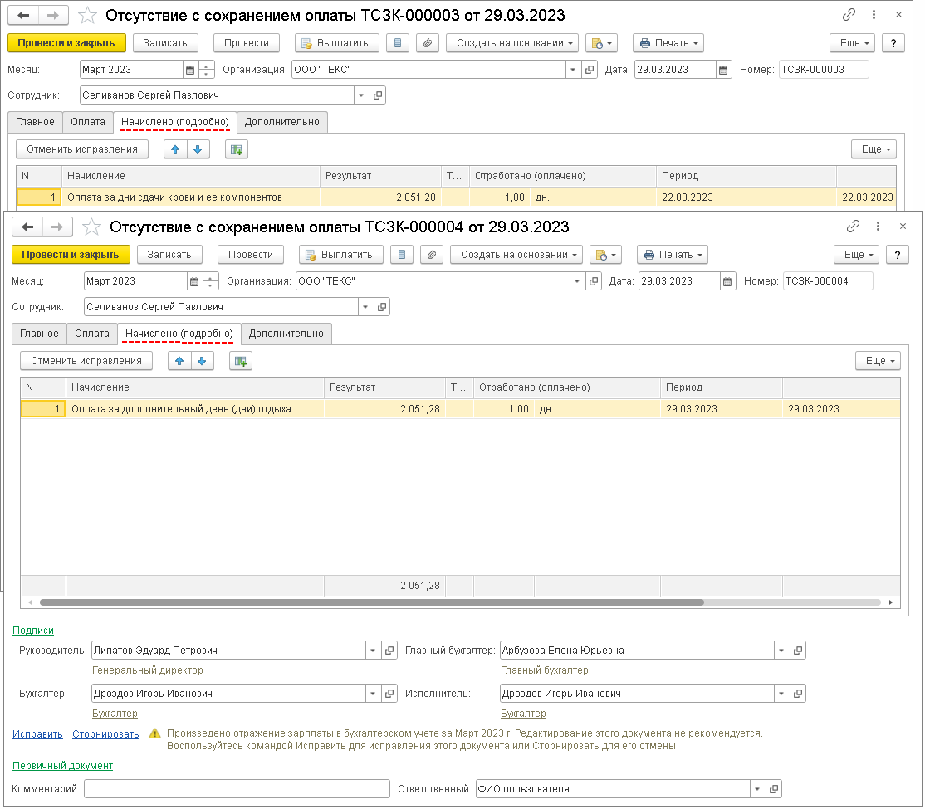925x809 pixels.
Task: Go forward arrow in ТСЗК-000004 window
Action: click(57, 227)
